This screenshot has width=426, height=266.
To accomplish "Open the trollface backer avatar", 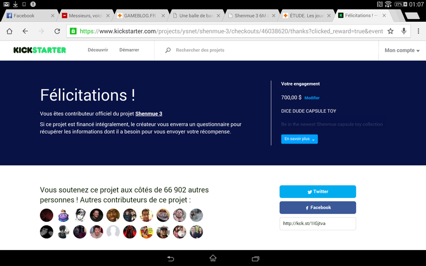I will click(x=163, y=215).
